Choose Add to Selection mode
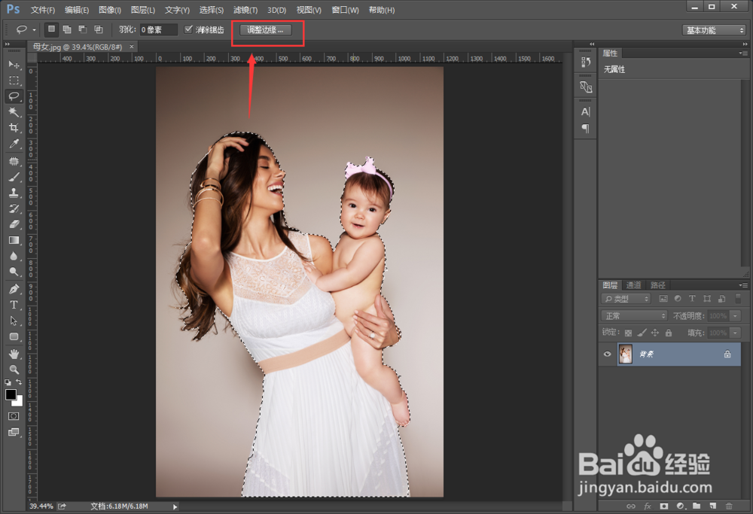 pos(67,29)
